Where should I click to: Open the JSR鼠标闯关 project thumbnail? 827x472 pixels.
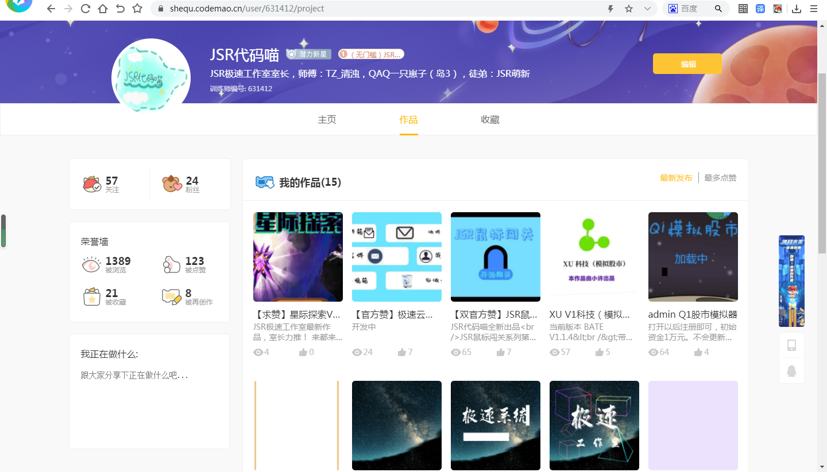coord(496,257)
